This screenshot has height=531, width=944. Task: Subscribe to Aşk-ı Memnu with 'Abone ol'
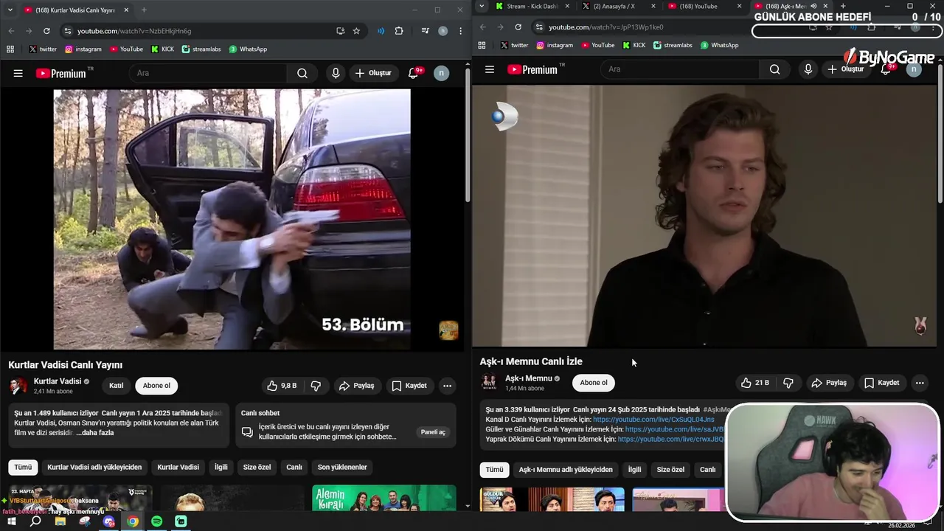(x=594, y=383)
